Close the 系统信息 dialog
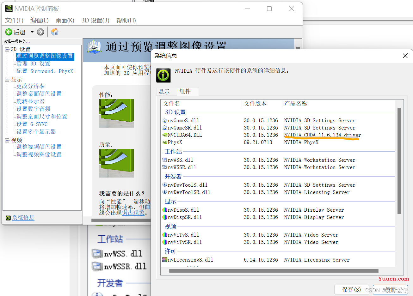Image resolution: width=413 pixels, height=296 pixels. 405,56
